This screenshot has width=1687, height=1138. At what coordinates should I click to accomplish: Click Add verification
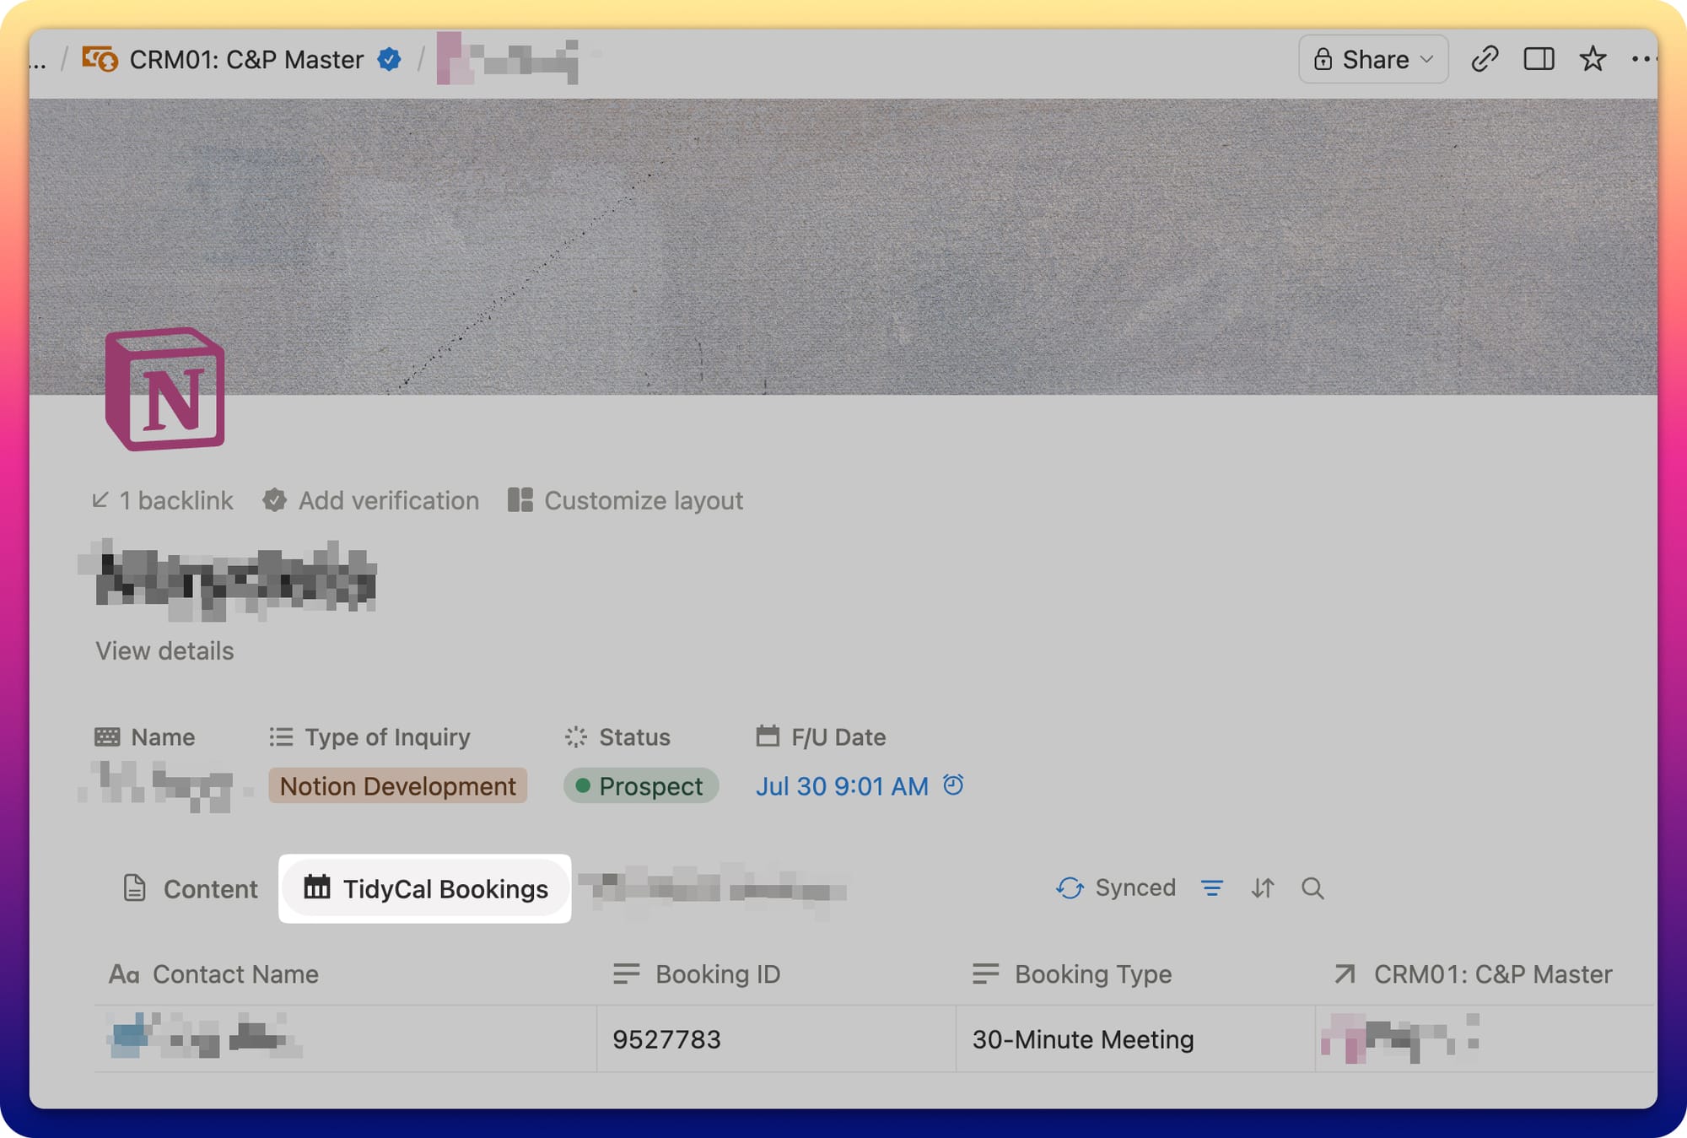371,500
